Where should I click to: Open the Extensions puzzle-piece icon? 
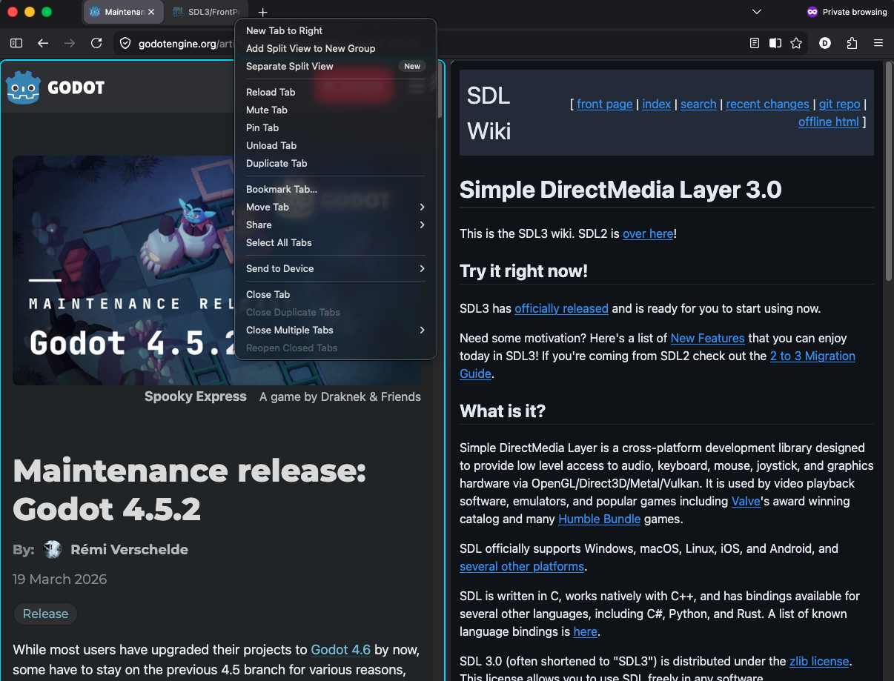(x=852, y=44)
